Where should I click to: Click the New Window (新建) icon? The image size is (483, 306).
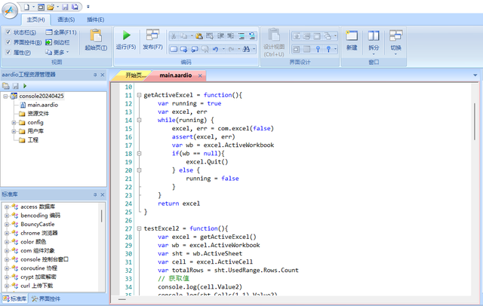coord(352,36)
